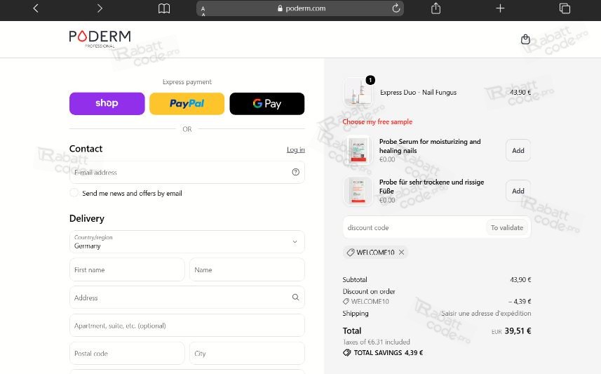The width and height of the screenshot is (601, 374).
Task: Click the Express Duo - Nail Fungus title
Action: pos(418,93)
